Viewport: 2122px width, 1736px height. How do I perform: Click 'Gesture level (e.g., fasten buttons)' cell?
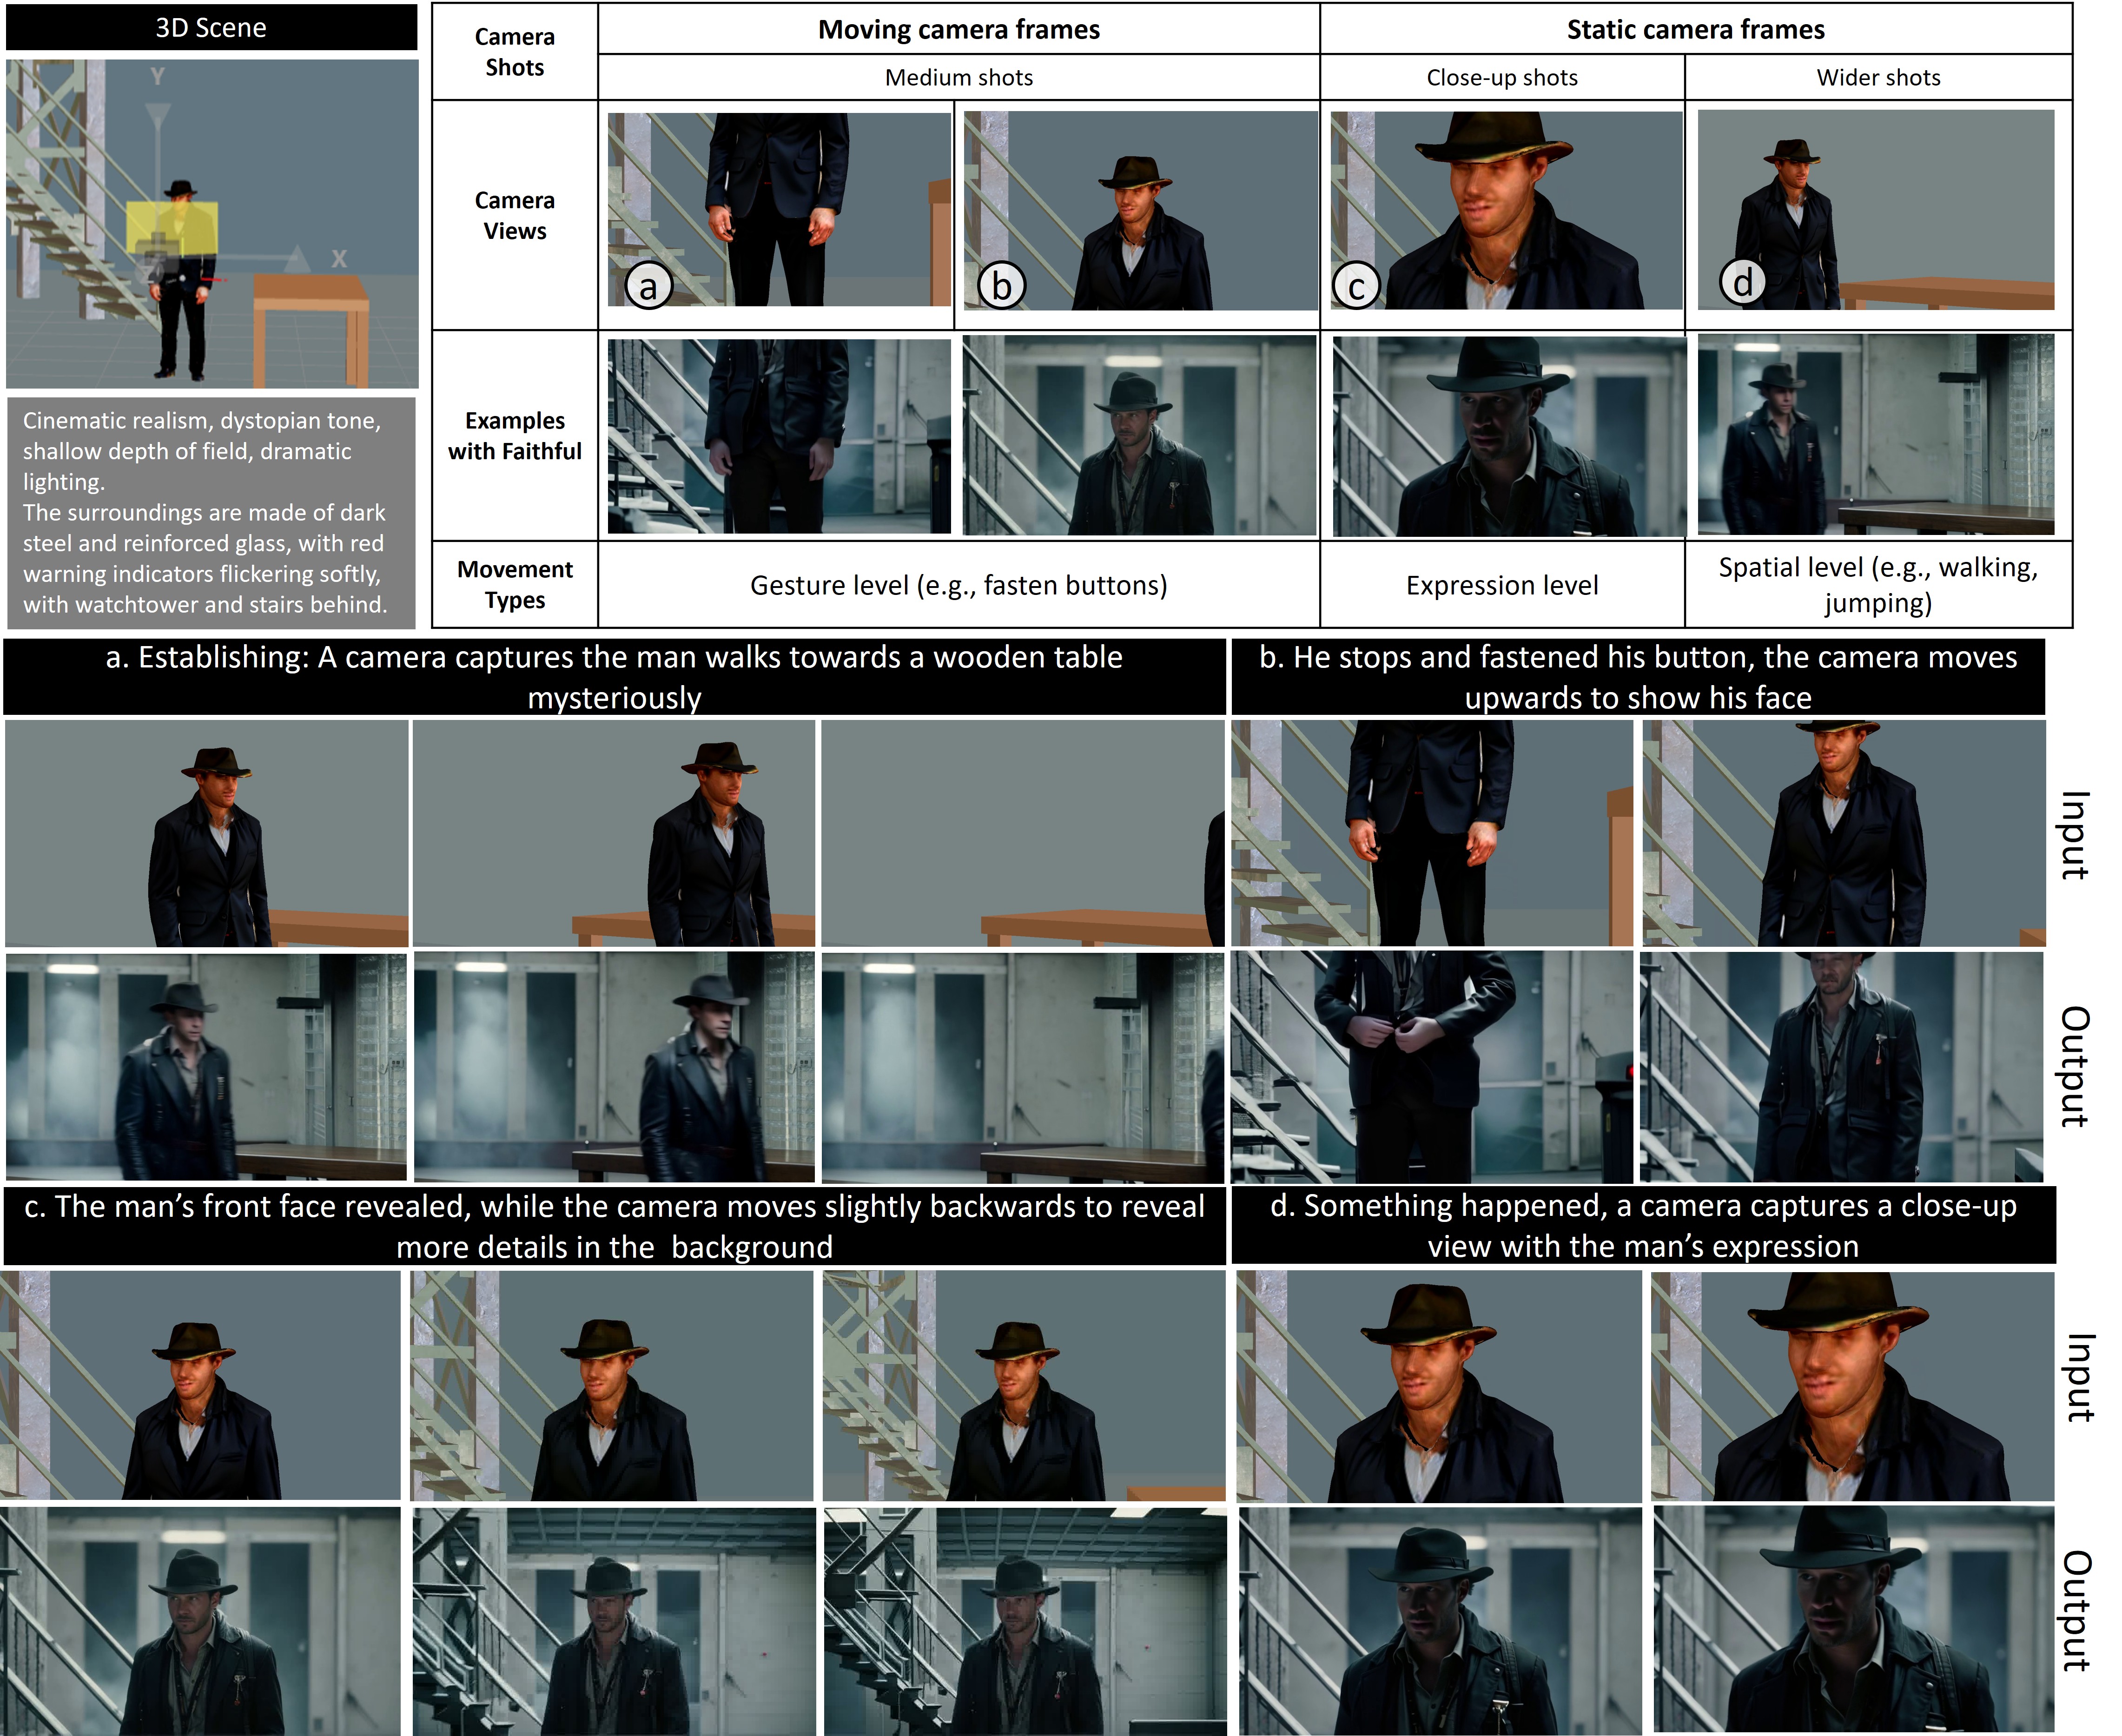pos(958,585)
